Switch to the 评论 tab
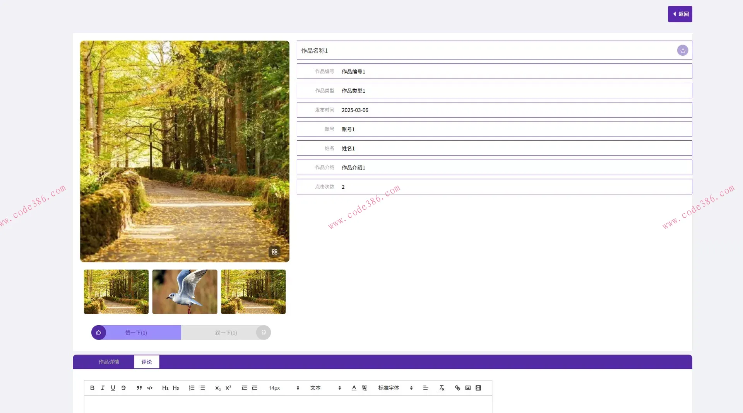743x413 pixels. coord(147,362)
